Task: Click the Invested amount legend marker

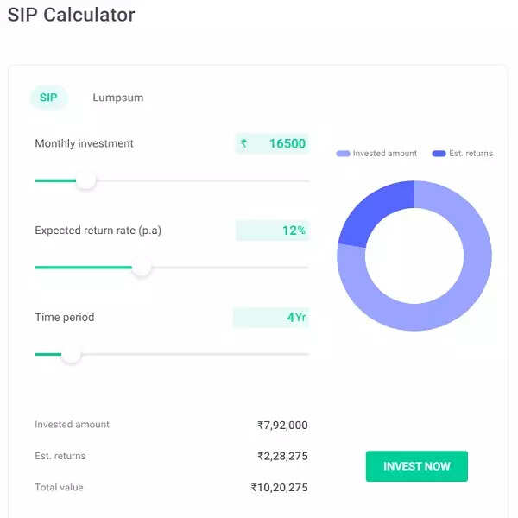Action: (343, 154)
